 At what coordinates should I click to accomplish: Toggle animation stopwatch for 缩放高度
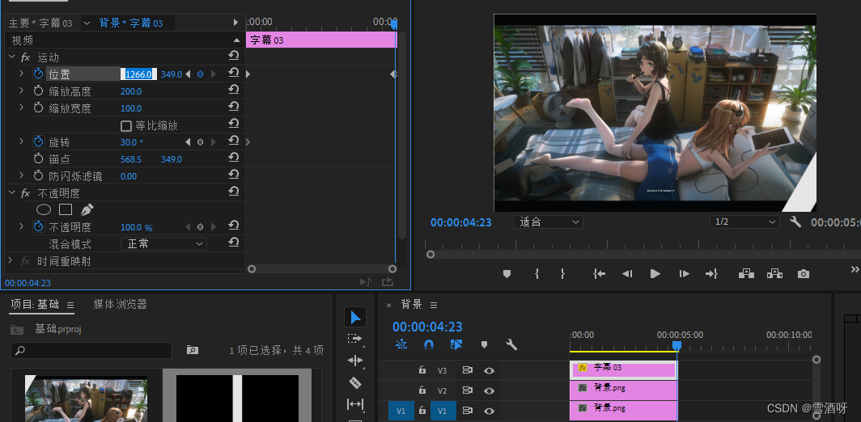point(39,91)
